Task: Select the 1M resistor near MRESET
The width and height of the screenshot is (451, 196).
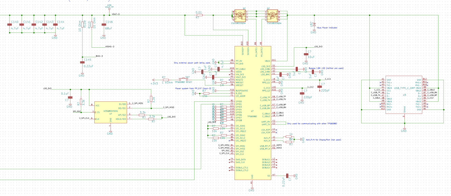Action: tap(223, 82)
